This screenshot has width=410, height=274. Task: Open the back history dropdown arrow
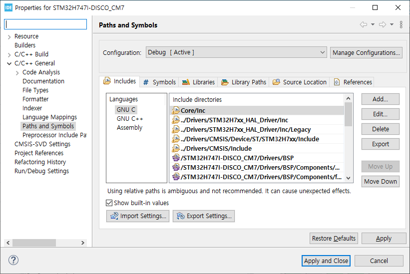pyautogui.click(x=373, y=24)
